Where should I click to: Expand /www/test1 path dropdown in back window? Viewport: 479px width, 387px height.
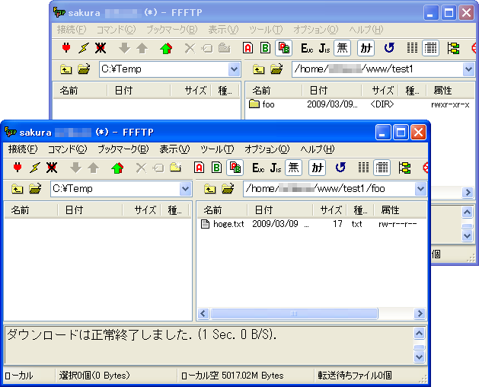pos(468,69)
